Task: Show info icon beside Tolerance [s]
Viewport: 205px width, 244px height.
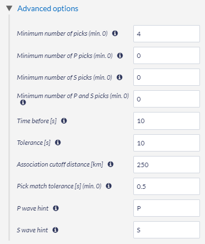Action: pos(58,143)
